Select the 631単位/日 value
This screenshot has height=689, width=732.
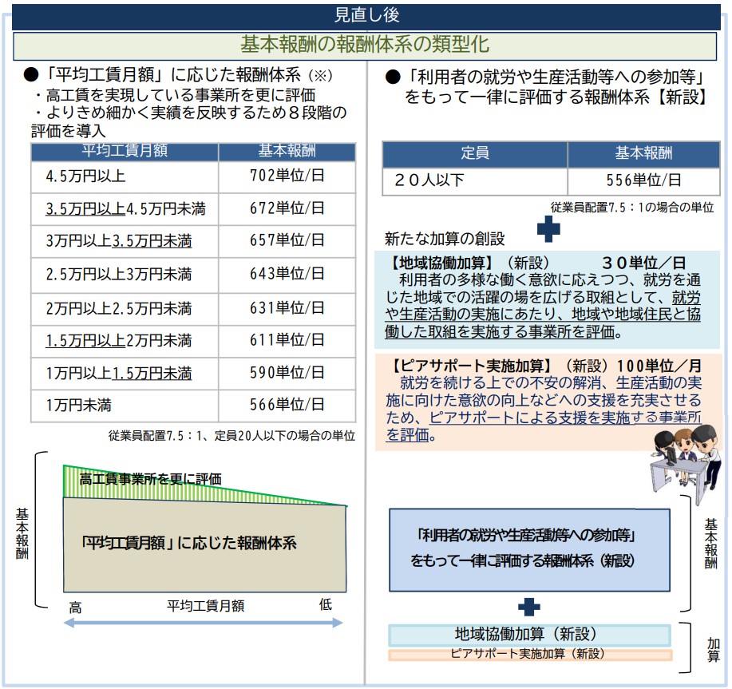click(287, 308)
